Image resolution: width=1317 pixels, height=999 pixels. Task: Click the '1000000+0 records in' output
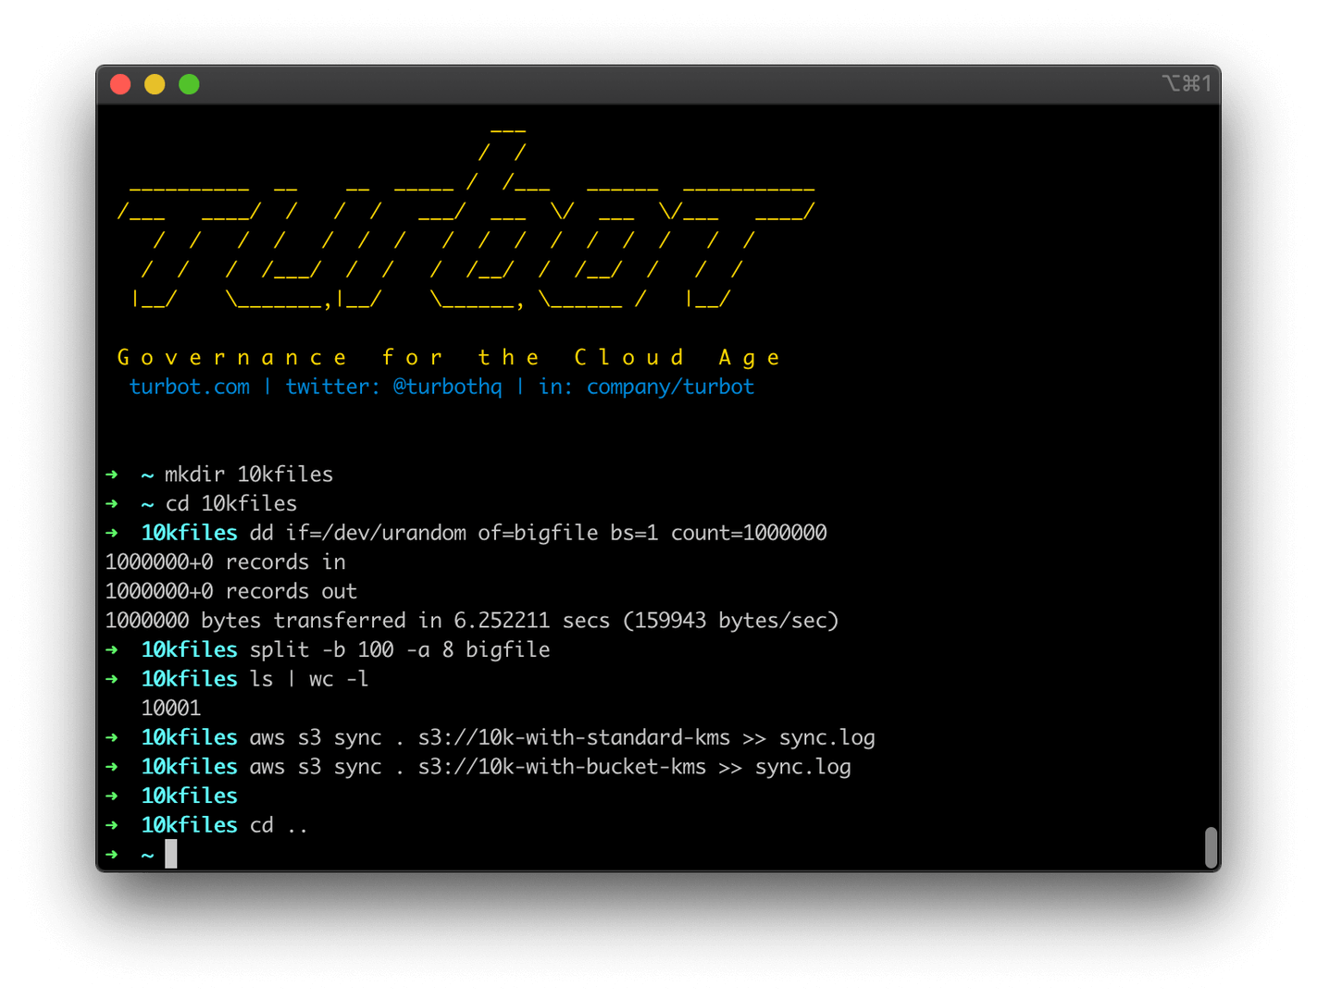pyautogui.click(x=225, y=562)
